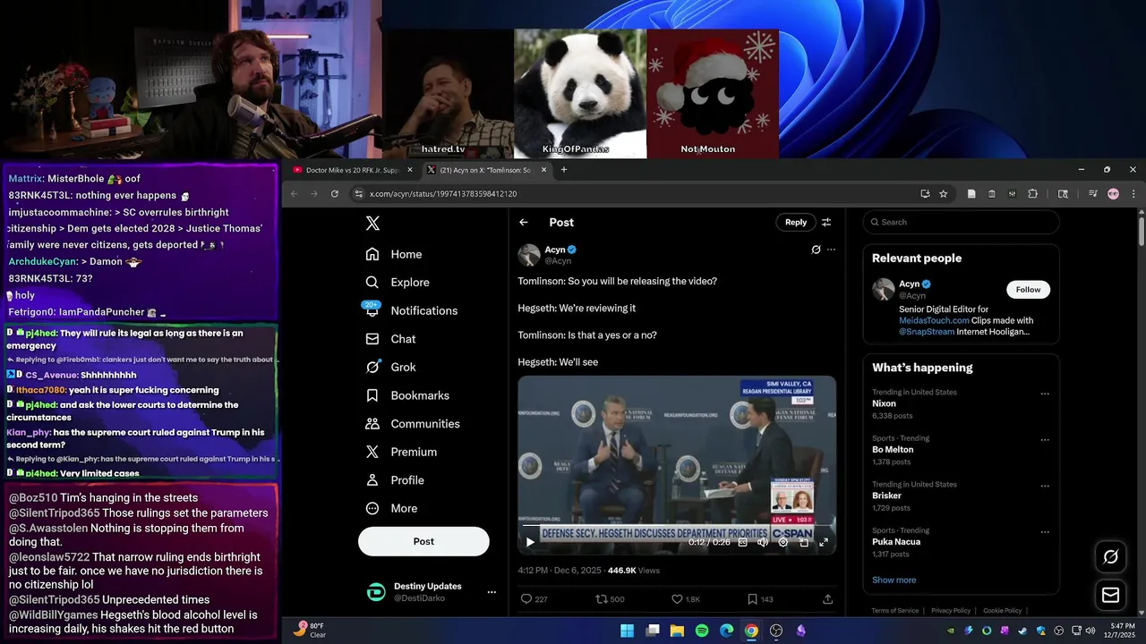Expand the video to fullscreen
The width and height of the screenshot is (1146, 644).
tap(824, 542)
